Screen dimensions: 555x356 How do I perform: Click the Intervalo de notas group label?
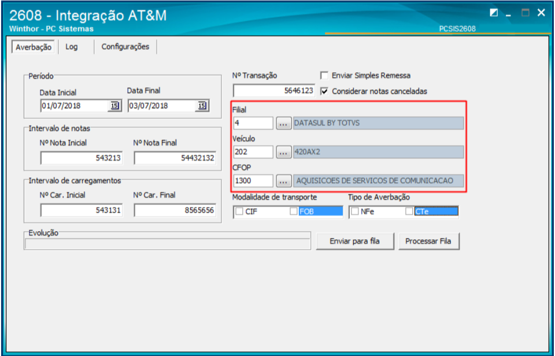click(x=59, y=128)
